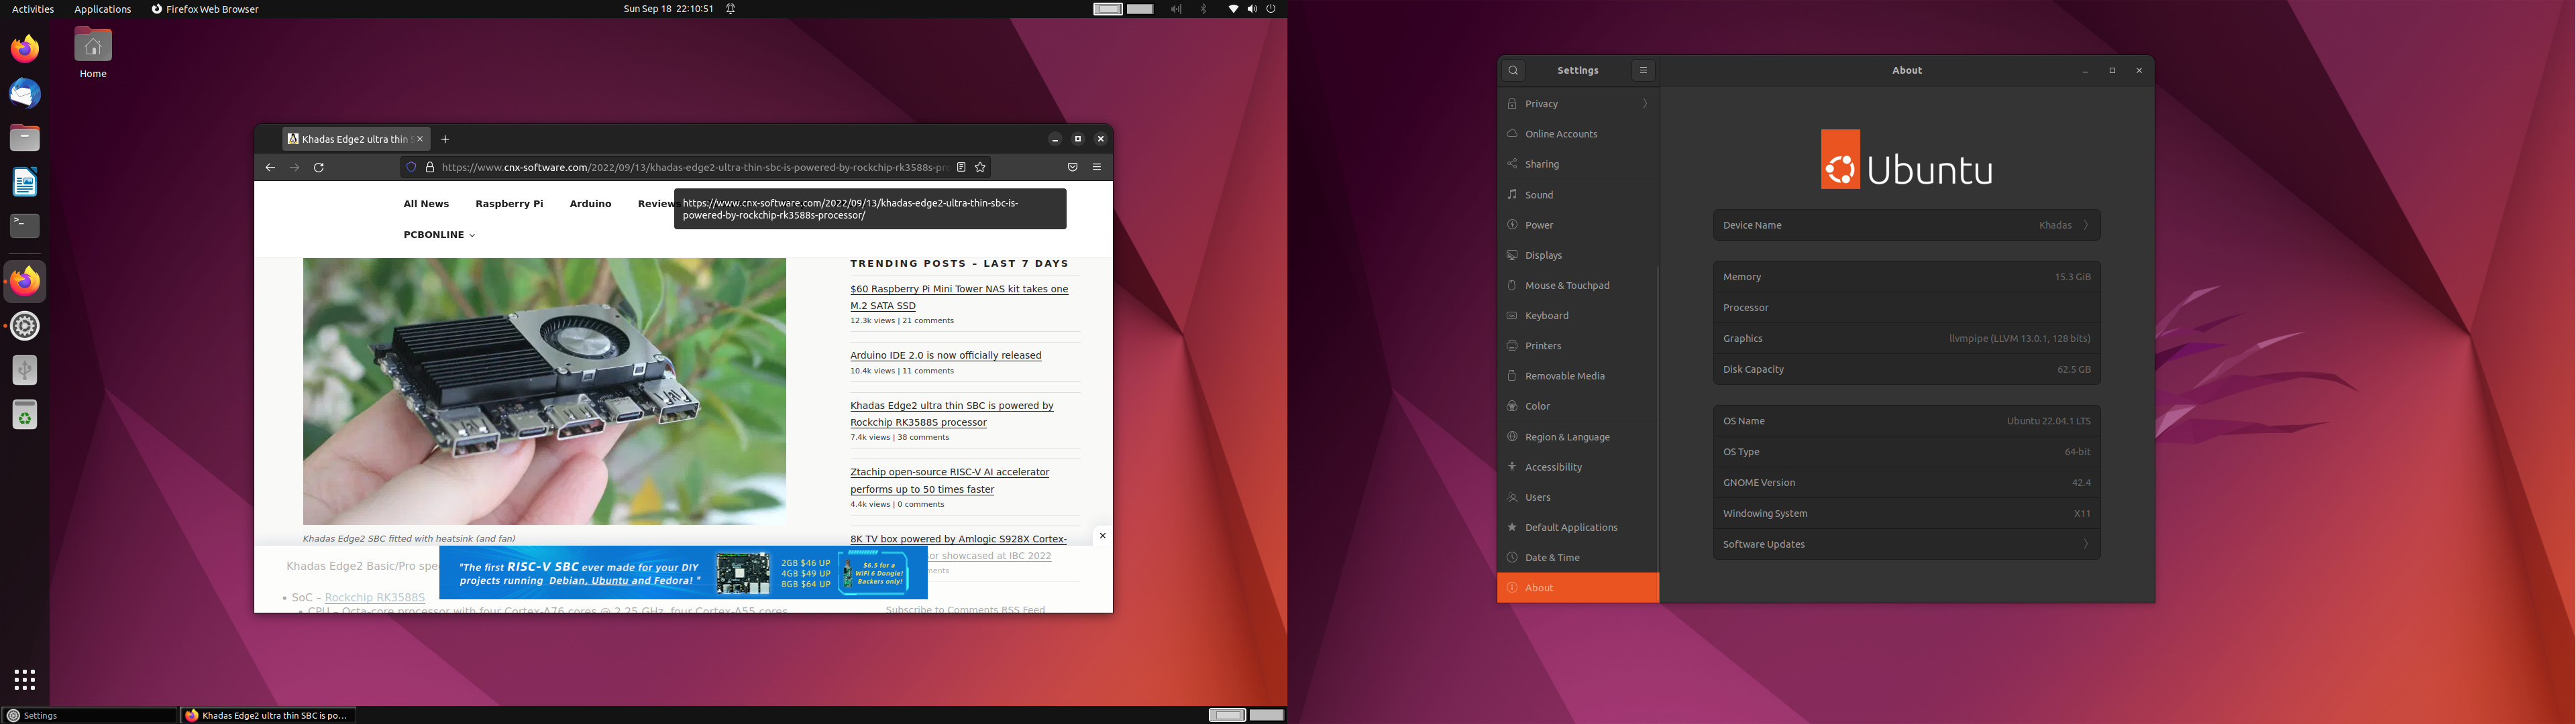Switch to Settings in bottom window list

90,715
